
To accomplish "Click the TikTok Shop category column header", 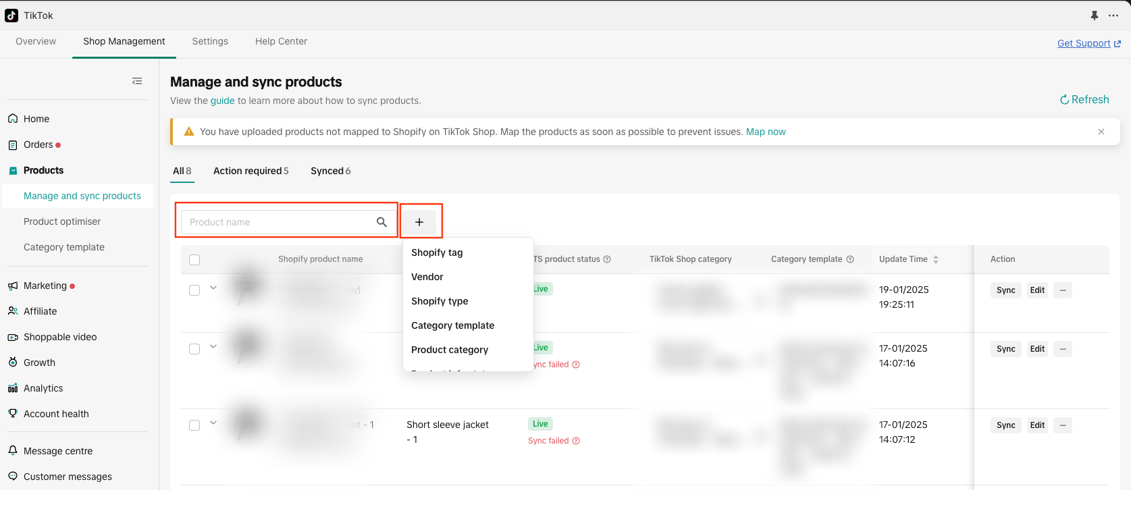I will [x=691, y=259].
